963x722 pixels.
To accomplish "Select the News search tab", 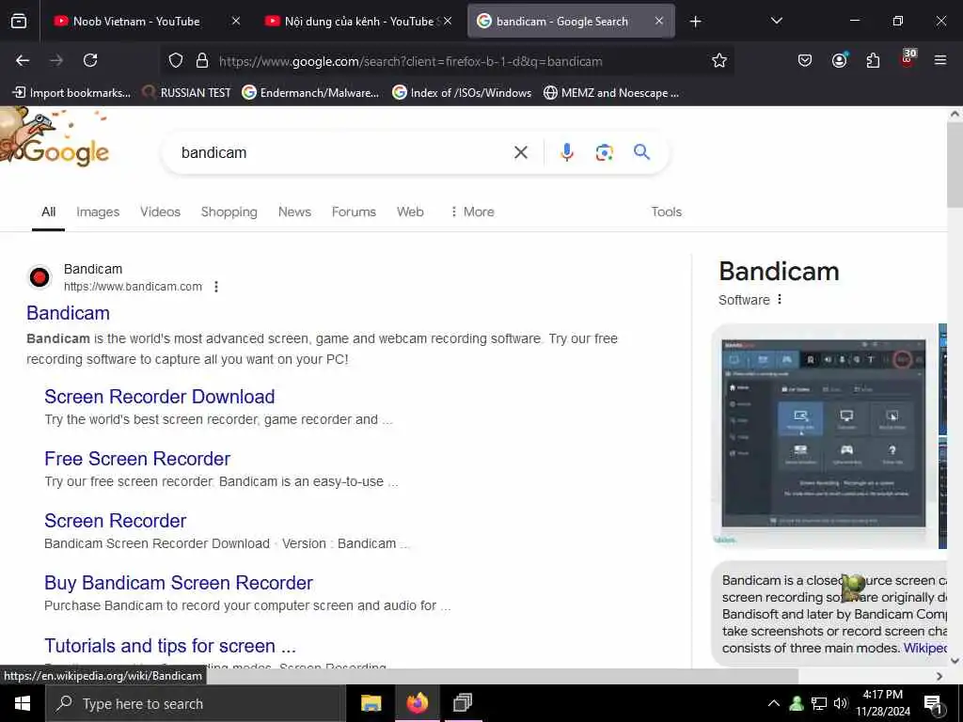I will point(294,212).
